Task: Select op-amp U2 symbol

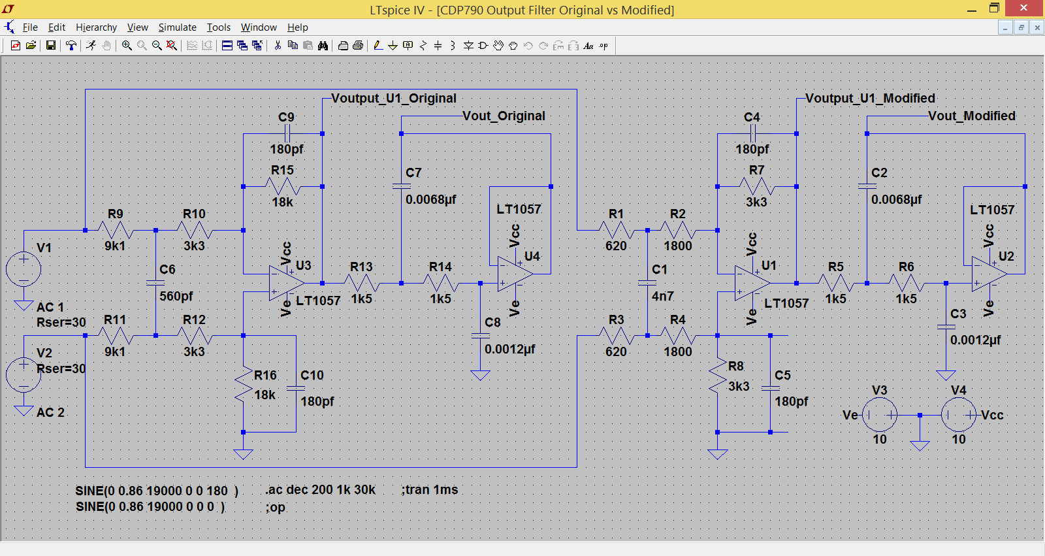Action: point(989,274)
